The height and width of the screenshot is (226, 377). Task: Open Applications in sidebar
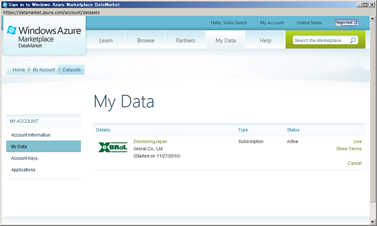(23, 169)
